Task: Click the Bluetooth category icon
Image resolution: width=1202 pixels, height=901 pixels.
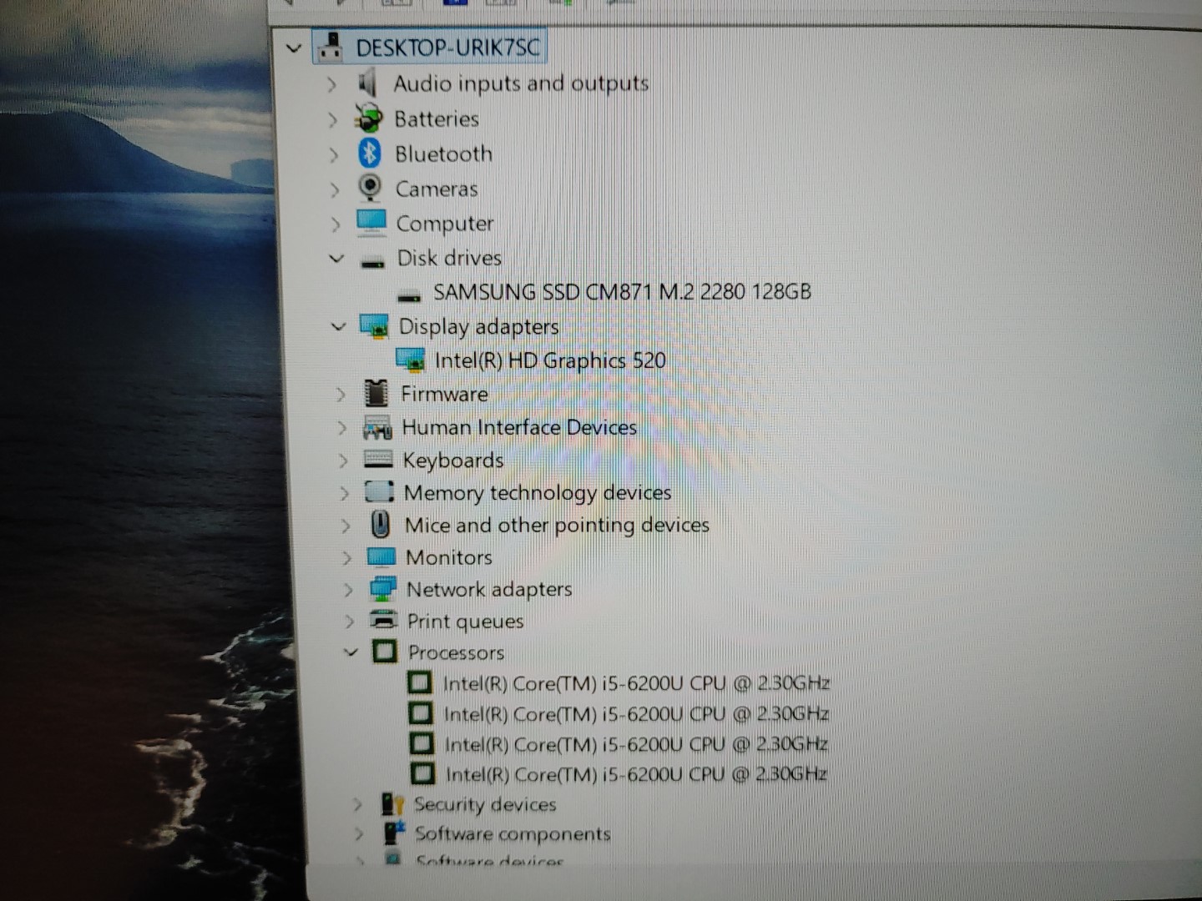Action: coord(370,154)
